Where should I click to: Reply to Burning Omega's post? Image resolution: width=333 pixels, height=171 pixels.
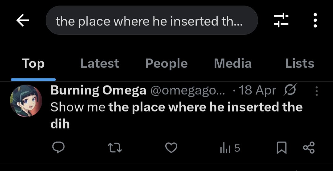[x=58, y=148]
